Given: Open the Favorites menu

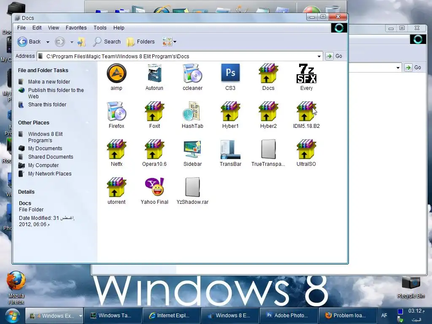Looking at the screenshot, I should point(76,28).
